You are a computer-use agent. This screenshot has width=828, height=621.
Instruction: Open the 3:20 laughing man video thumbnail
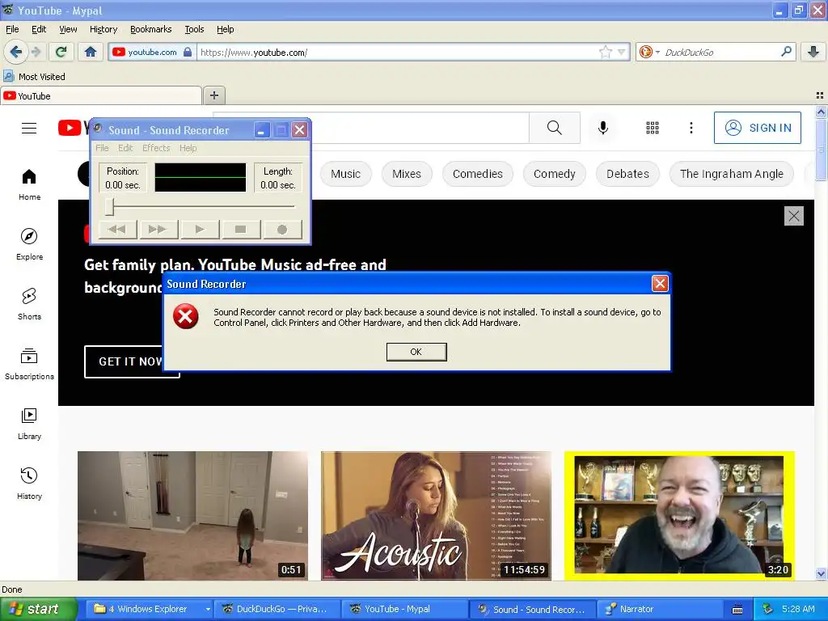coord(679,516)
